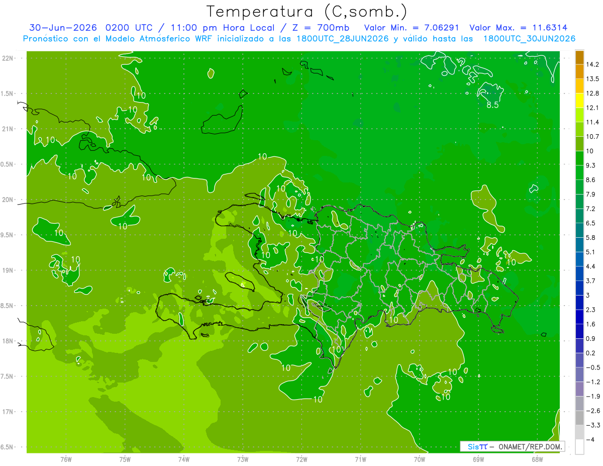Click the '7.9' colorbar value

coord(590,194)
